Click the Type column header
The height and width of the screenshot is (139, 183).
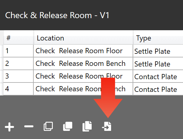click(x=158, y=38)
